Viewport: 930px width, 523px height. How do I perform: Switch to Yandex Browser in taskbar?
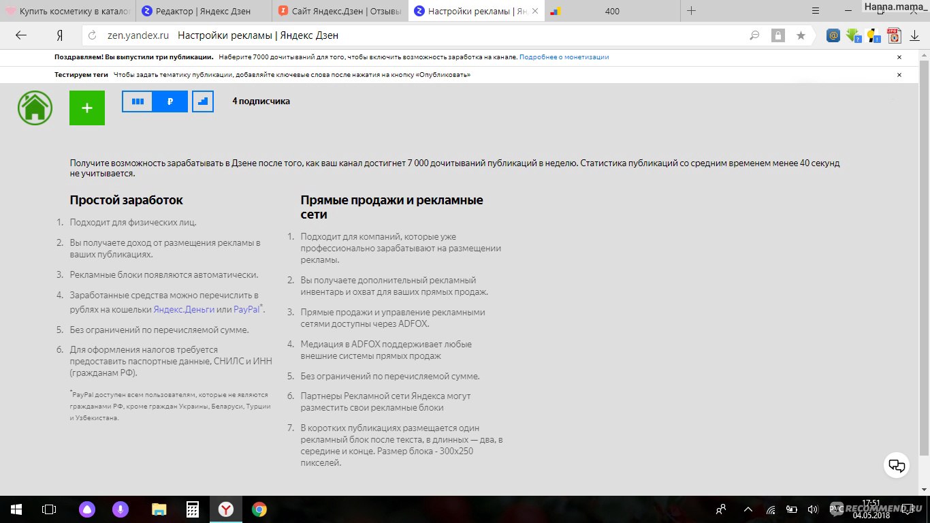tap(226, 509)
